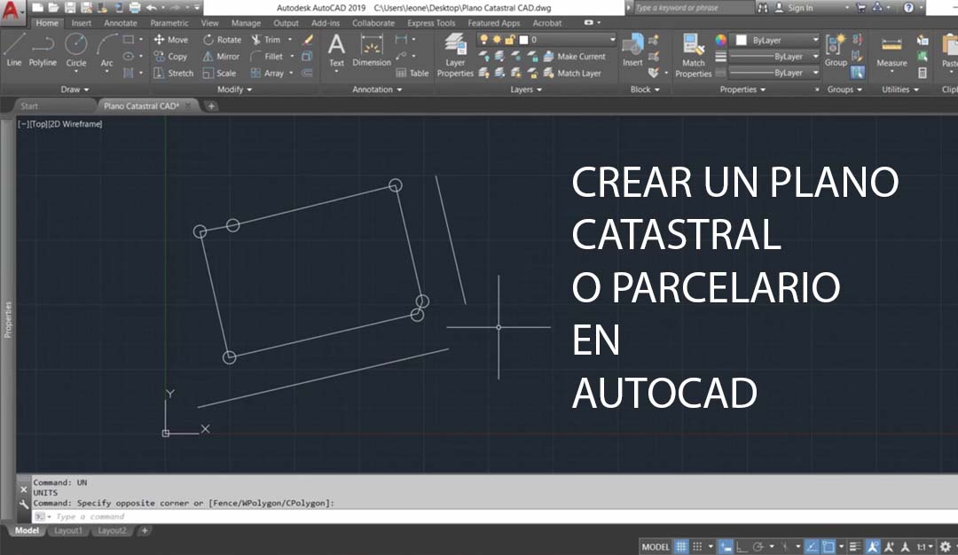Select the Text annotation tool
Image resolution: width=958 pixels, height=555 pixels.
point(336,50)
